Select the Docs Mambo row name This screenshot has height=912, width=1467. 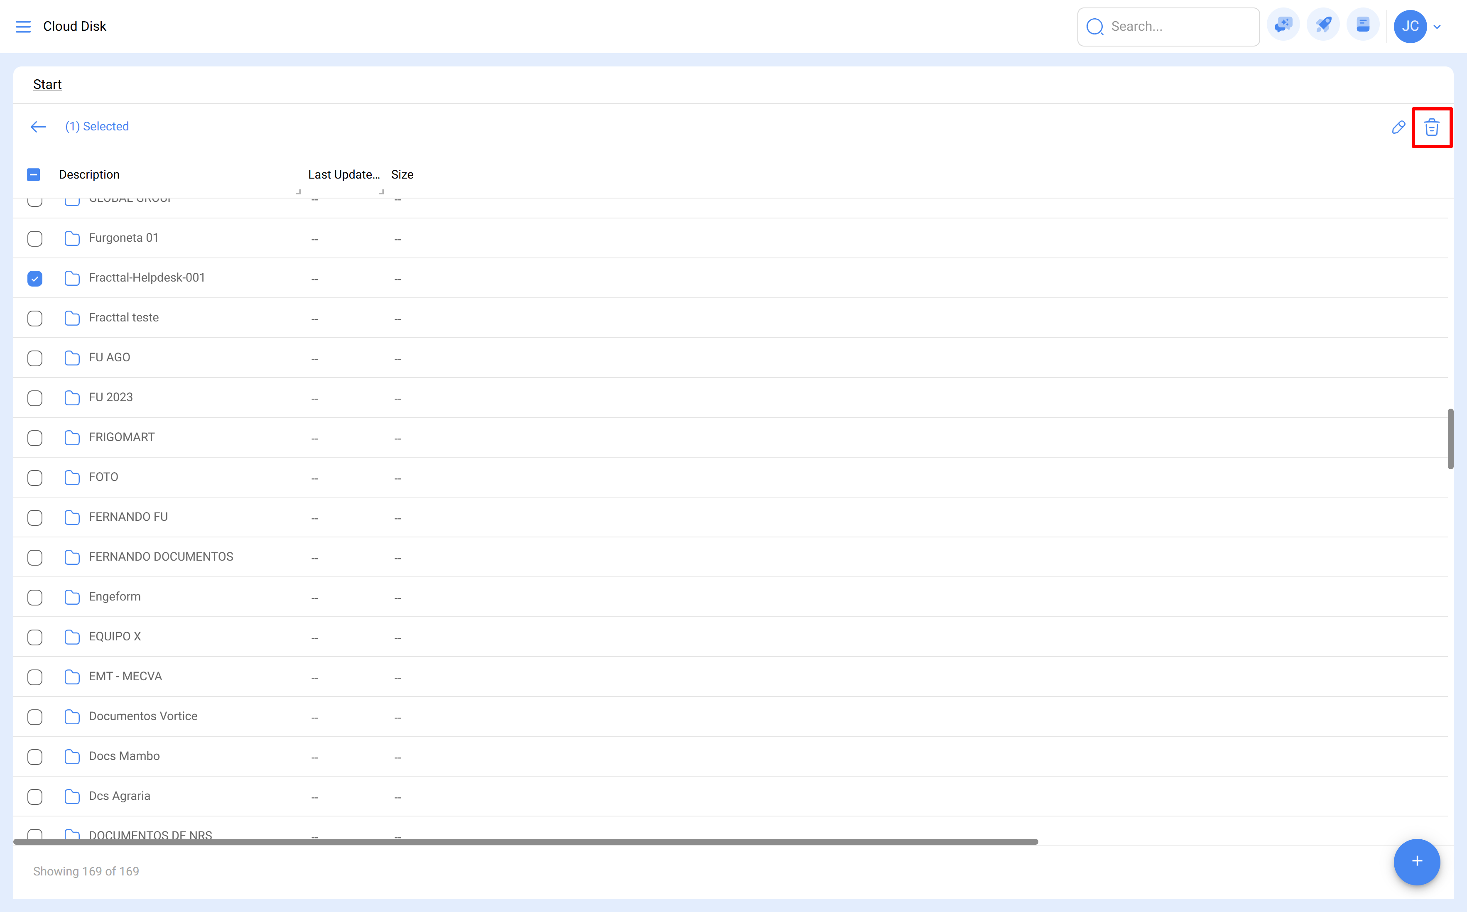(124, 756)
